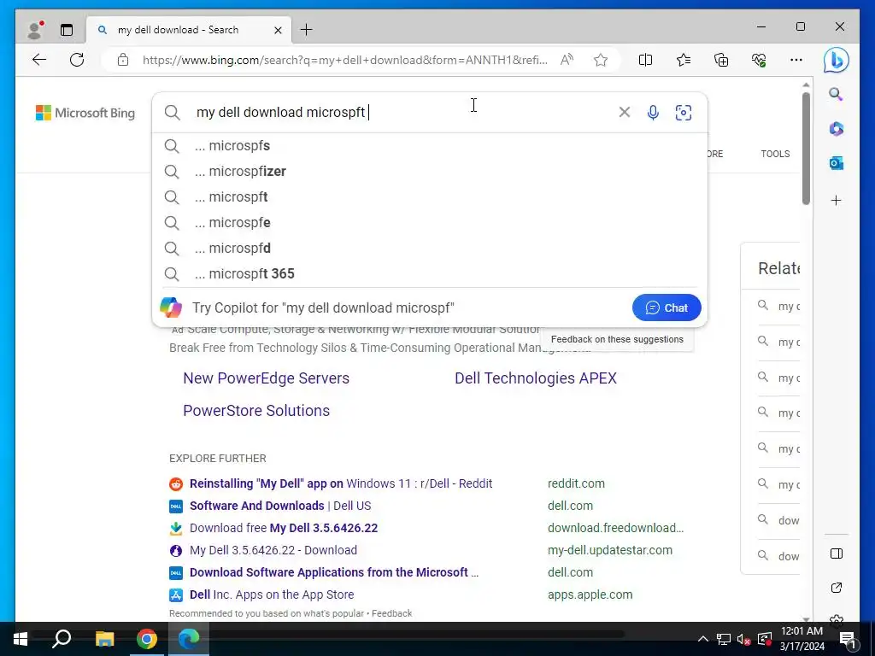875x656 pixels.
Task: Click the scrollbar up arrow
Action: pyautogui.click(x=806, y=85)
